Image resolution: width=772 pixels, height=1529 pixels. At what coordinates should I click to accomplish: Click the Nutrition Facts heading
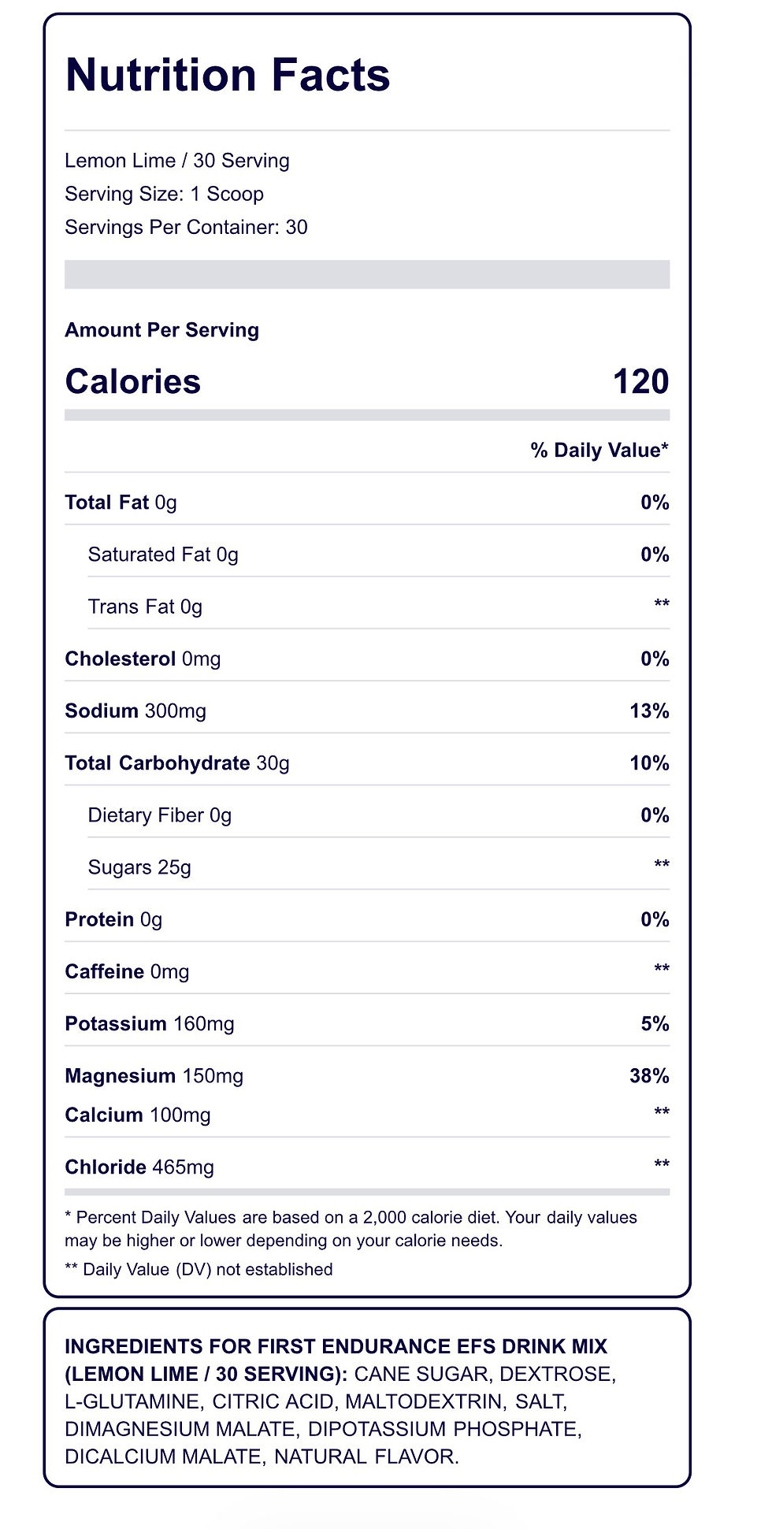228,76
